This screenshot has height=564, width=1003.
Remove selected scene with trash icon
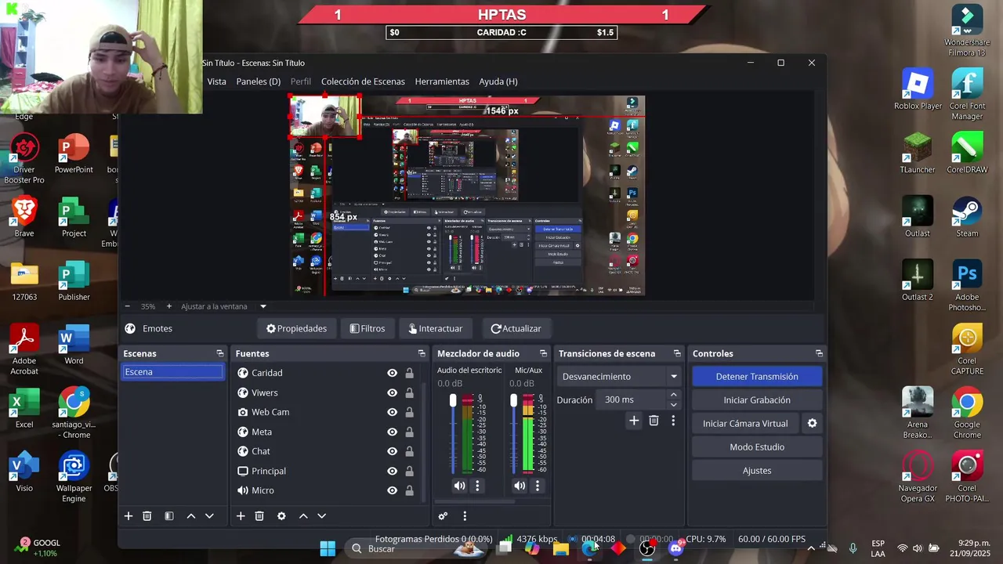147,516
